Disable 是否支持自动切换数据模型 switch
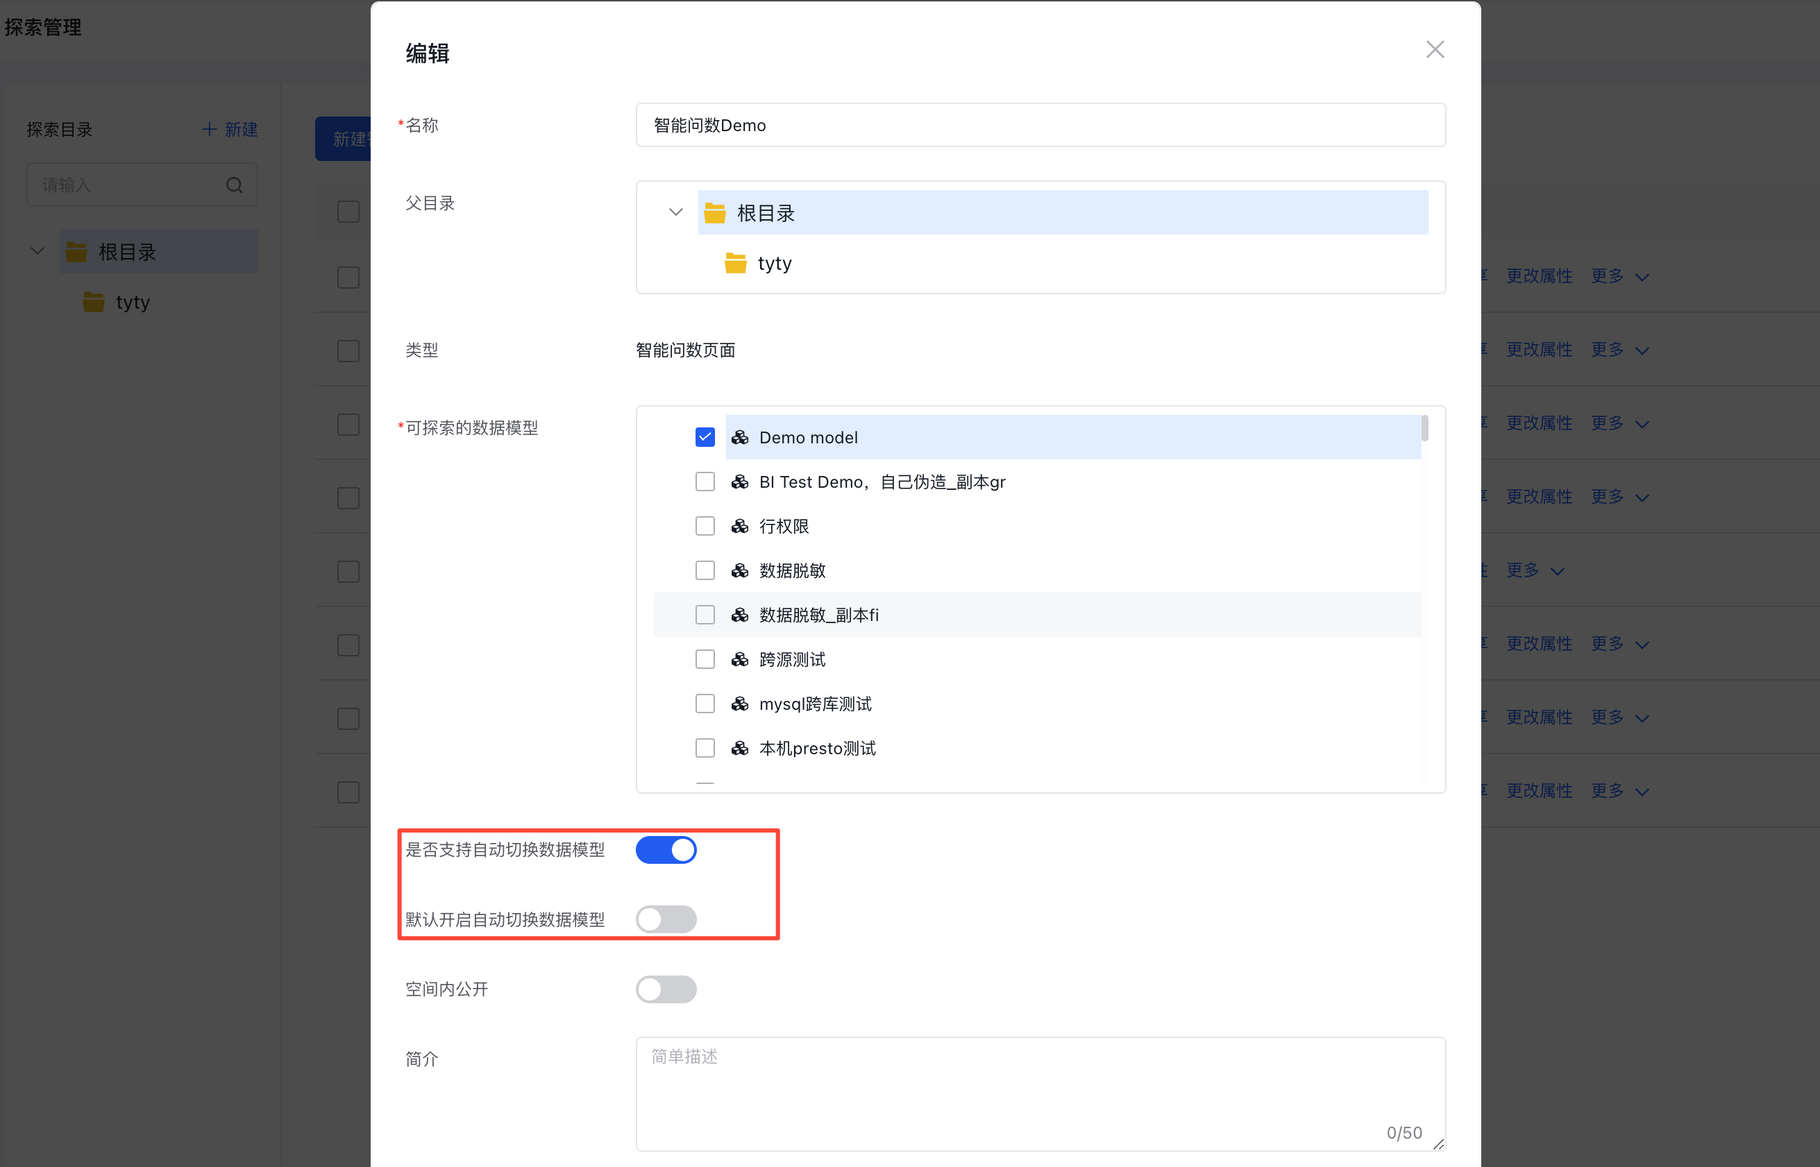The width and height of the screenshot is (1820, 1167). tap(666, 849)
